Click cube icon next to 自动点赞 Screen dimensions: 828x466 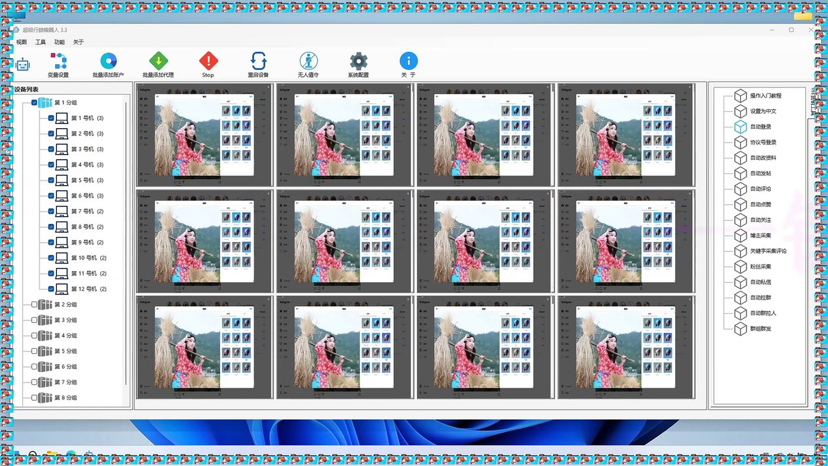point(740,205)
